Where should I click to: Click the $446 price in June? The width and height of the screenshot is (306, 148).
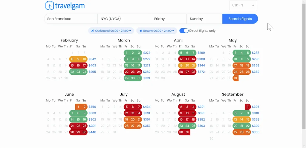point(92,132)
